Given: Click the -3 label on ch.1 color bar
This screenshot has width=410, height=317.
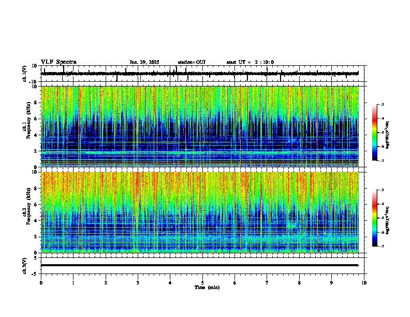Looking at the screenshot, I should [382, 105].
